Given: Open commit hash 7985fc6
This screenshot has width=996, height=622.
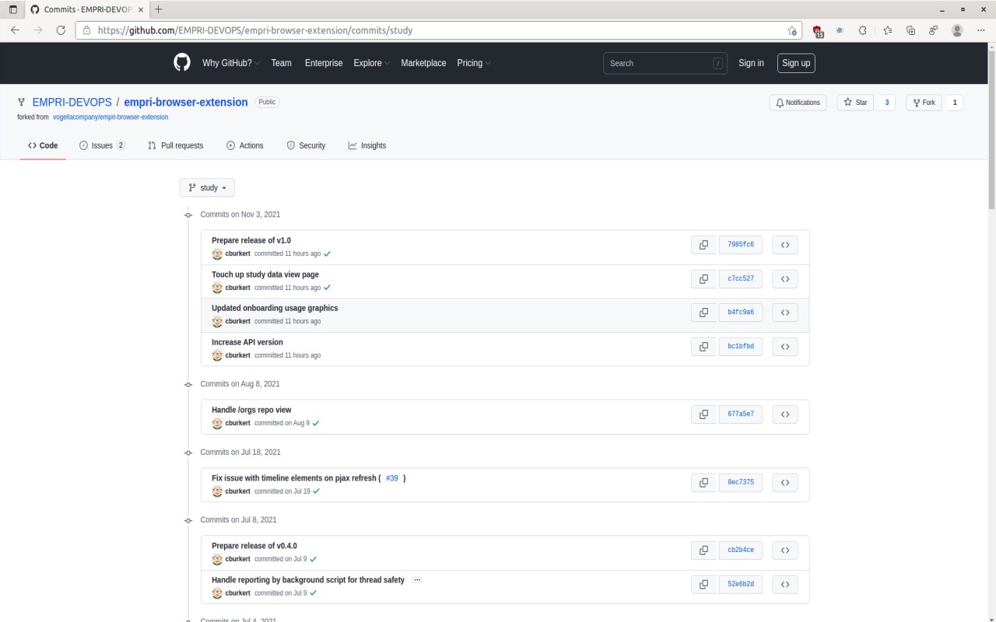Looking at the screenshot, I should click(741, 245).
